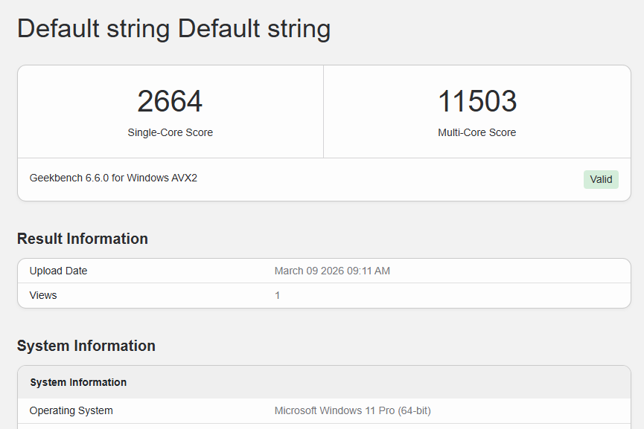The height and width of the screenshot is (429, 644).
Task: Click the "Geekbench 6.6.0 for Windows AVX2" text
Action: [113, 178]
